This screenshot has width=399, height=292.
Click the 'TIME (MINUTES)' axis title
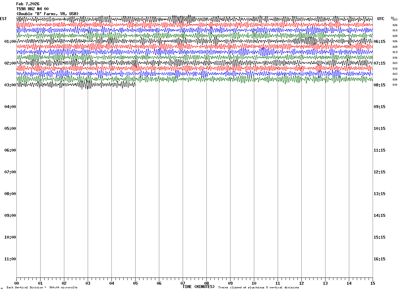click(199, 287)
